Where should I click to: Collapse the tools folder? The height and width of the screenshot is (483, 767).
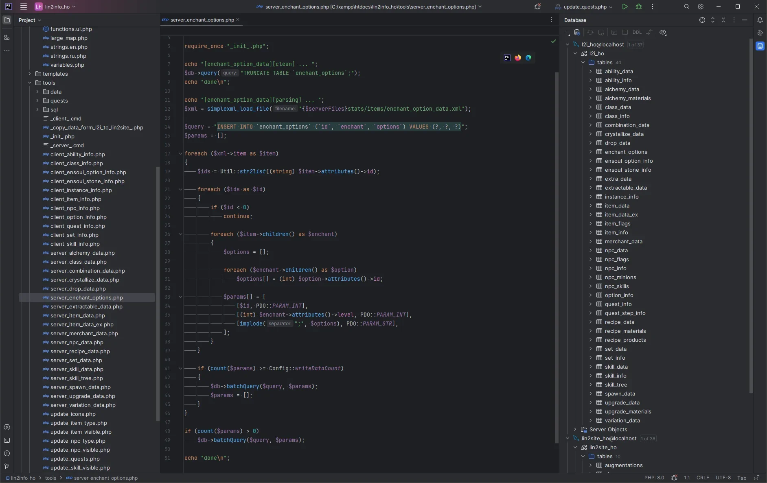(x=30, y=83)
